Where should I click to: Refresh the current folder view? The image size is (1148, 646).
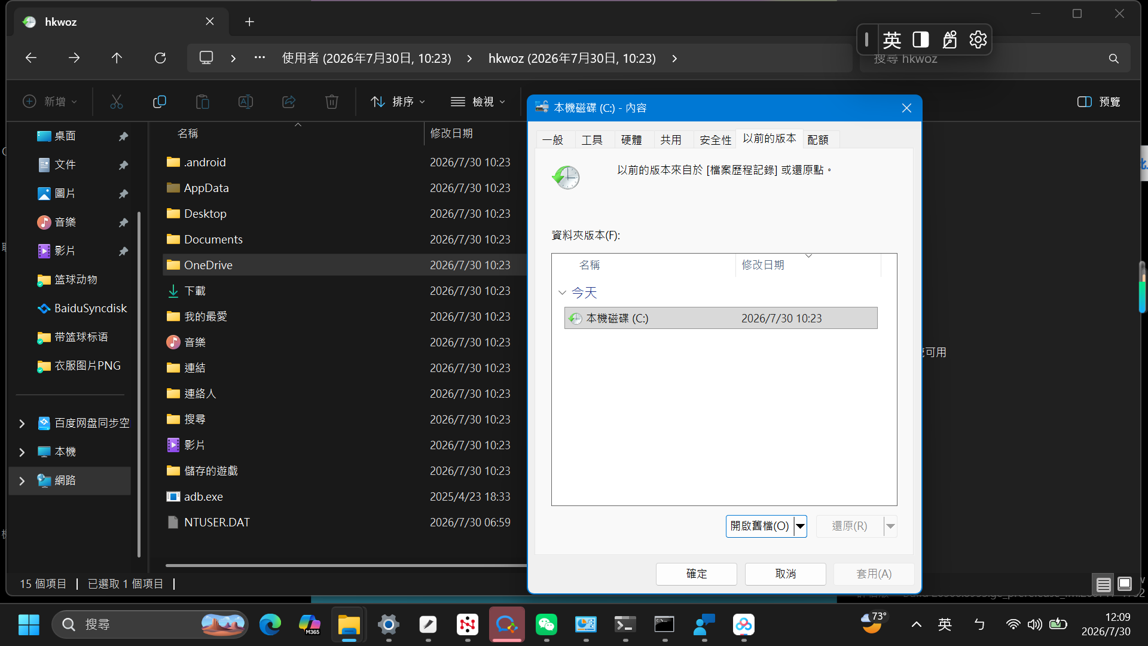click(160, 58)
